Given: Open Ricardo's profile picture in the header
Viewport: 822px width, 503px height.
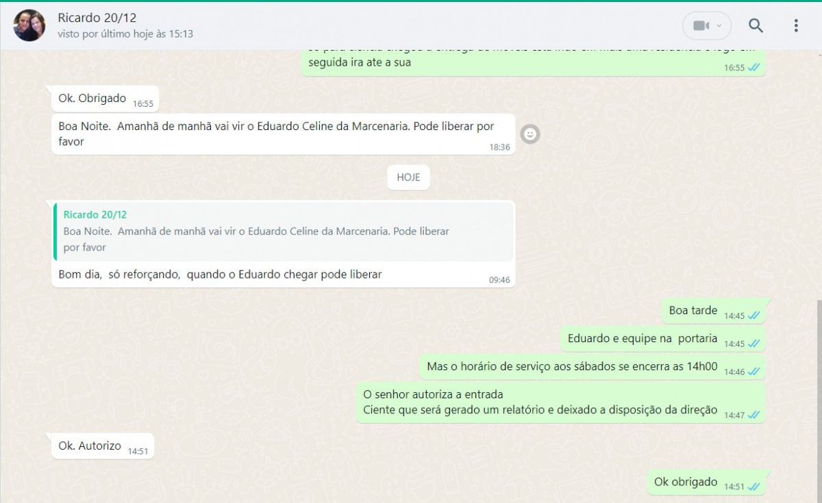Looking at the screenshot, I should click(x=29, y=26).
